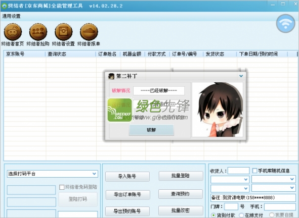The width and height of the screenshot is (299, 218).
Task: Click first field under 选择打码平台
Action: (x=31, y=190)
